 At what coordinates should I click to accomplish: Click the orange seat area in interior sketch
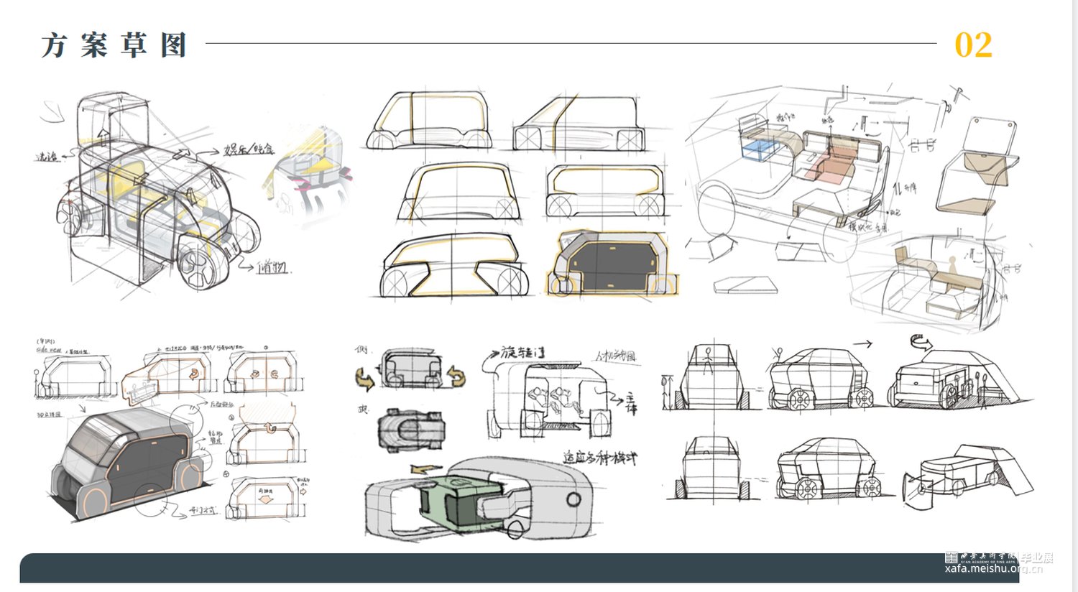[832, 165]
